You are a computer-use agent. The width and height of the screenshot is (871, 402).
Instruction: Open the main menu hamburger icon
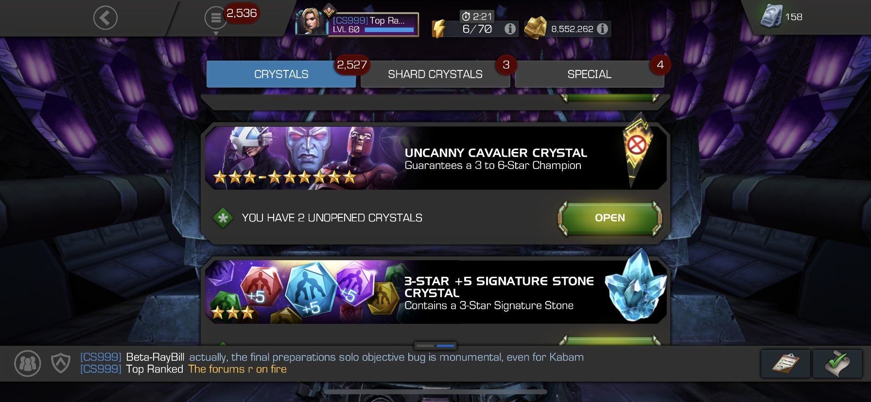[x=216, y=18]
